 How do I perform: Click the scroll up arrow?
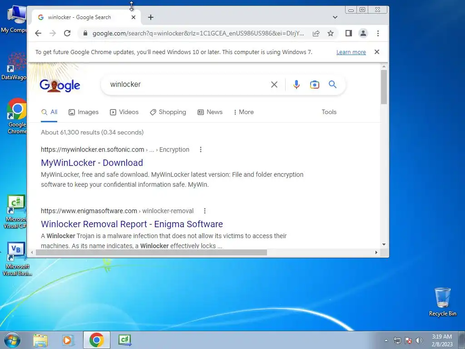(x=384, y=66)
